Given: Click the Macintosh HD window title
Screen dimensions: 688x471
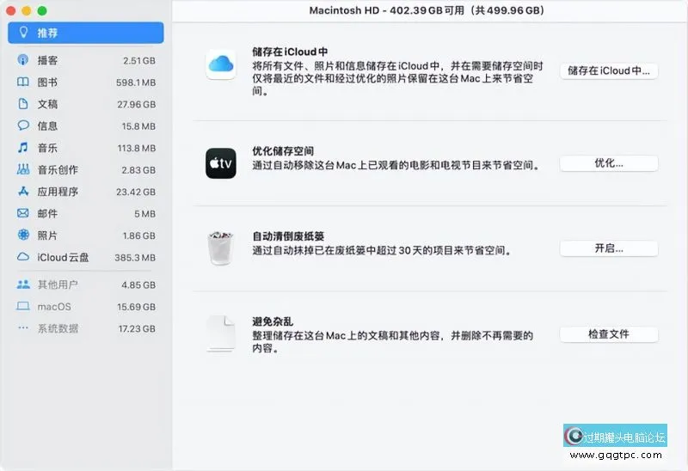Looking at the screenshot, I should pyautogui.click(x=427, y=10).
